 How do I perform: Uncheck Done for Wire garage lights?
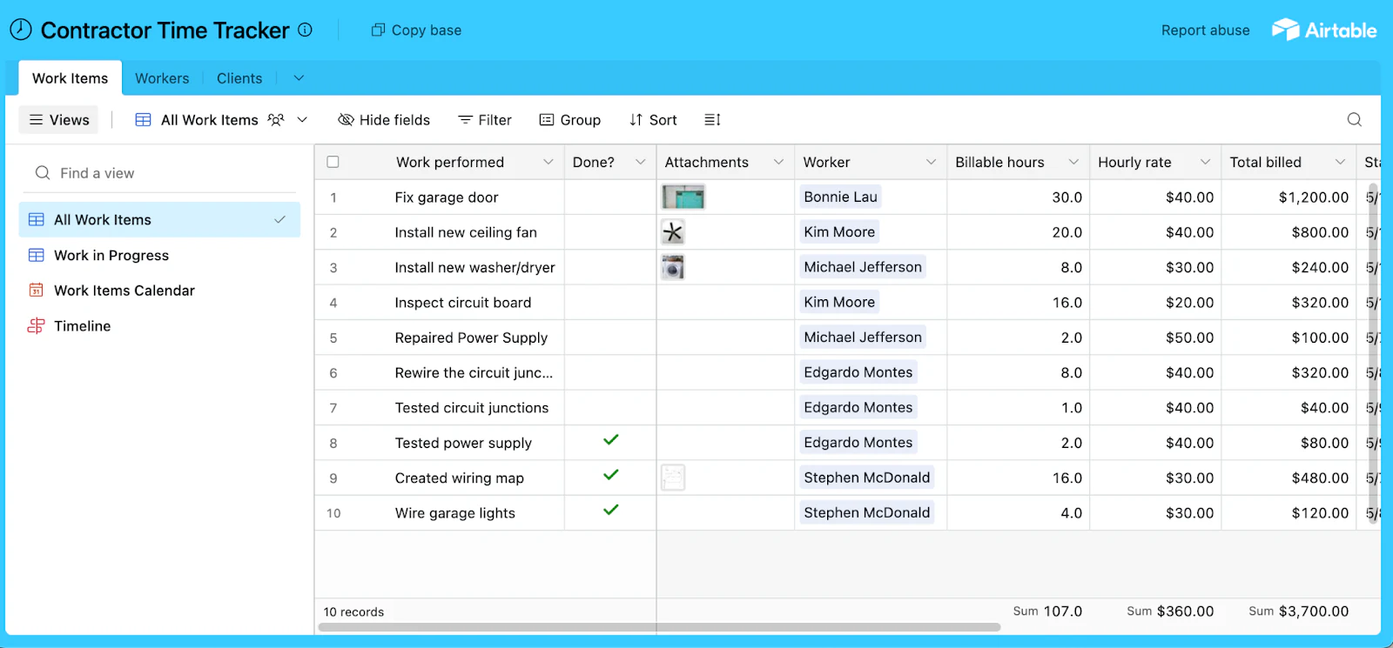click(611, 510)
